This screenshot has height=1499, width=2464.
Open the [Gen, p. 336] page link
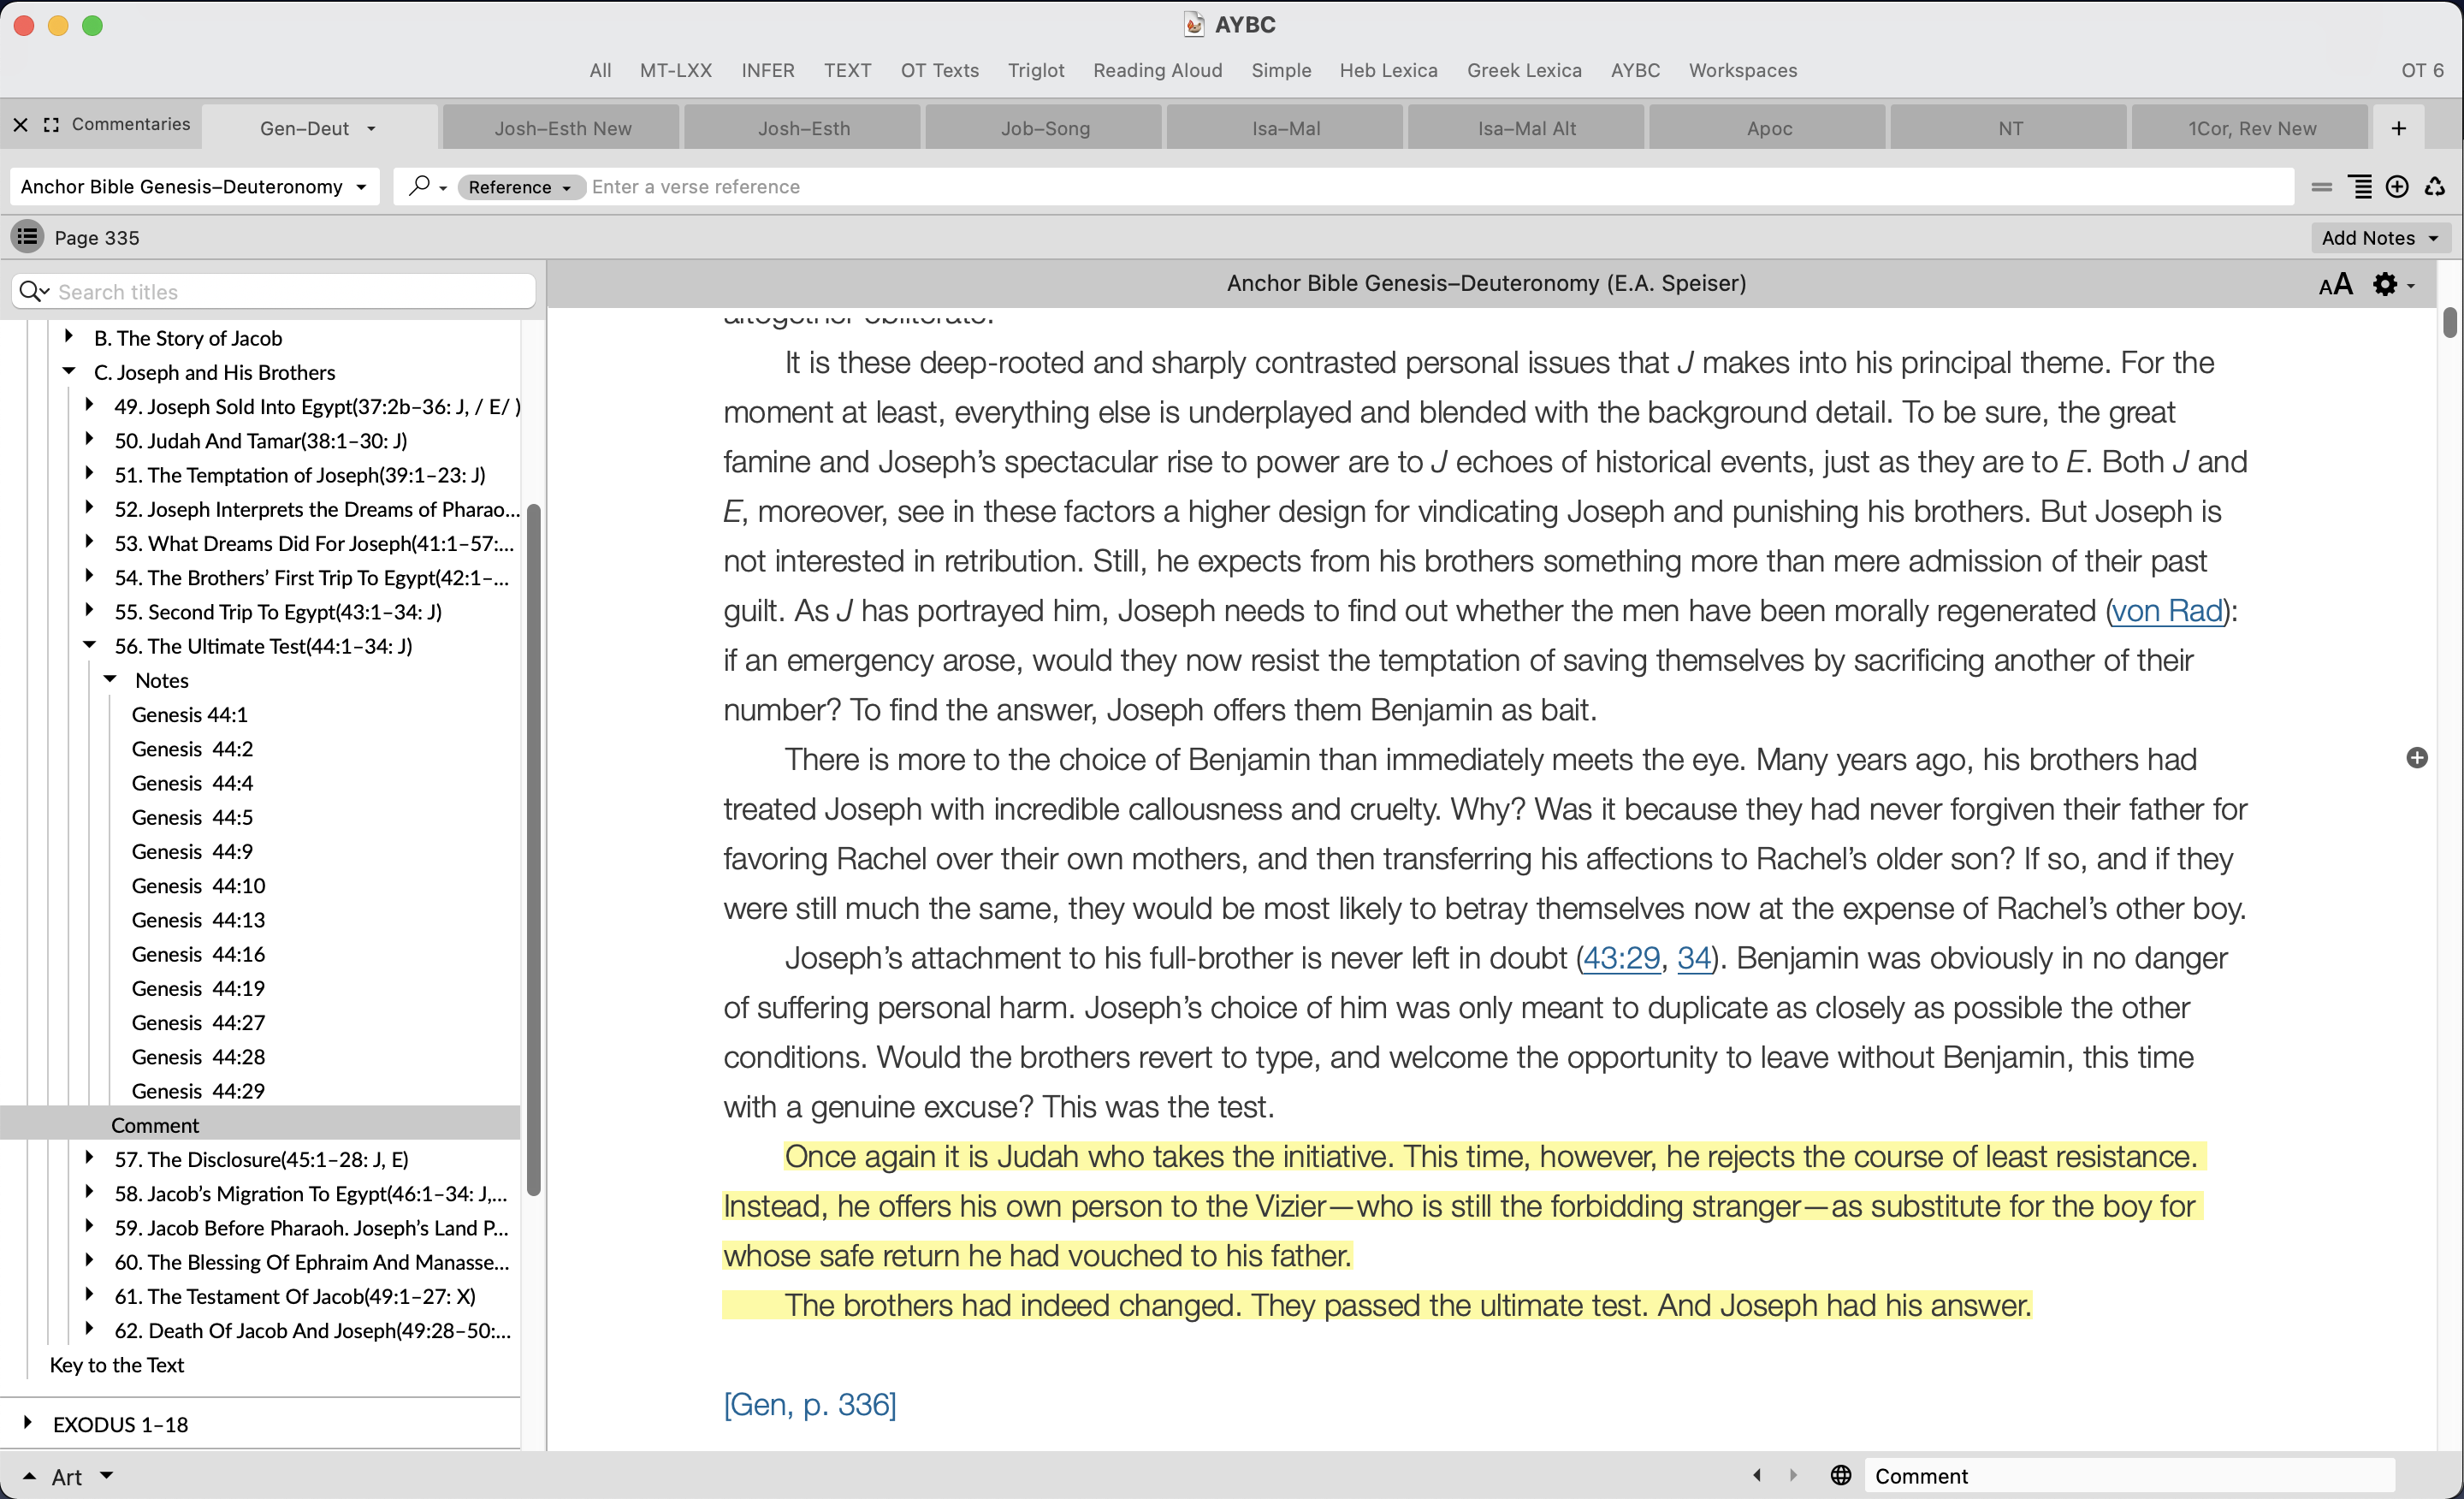click(x=809, y=1403)
